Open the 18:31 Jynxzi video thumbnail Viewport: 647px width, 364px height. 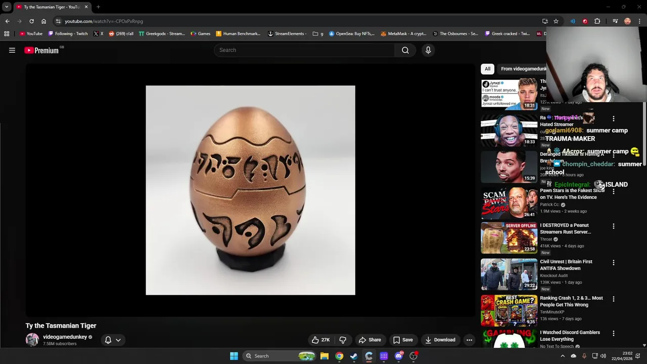click(509, 94)
